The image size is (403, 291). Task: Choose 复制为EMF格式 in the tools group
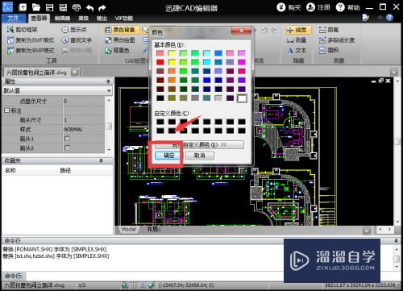click(31, 40)
